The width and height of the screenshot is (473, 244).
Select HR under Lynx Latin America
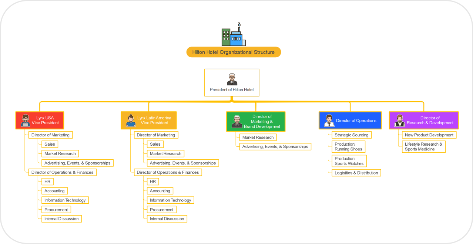pyautogui.click(x=153, y=182)
